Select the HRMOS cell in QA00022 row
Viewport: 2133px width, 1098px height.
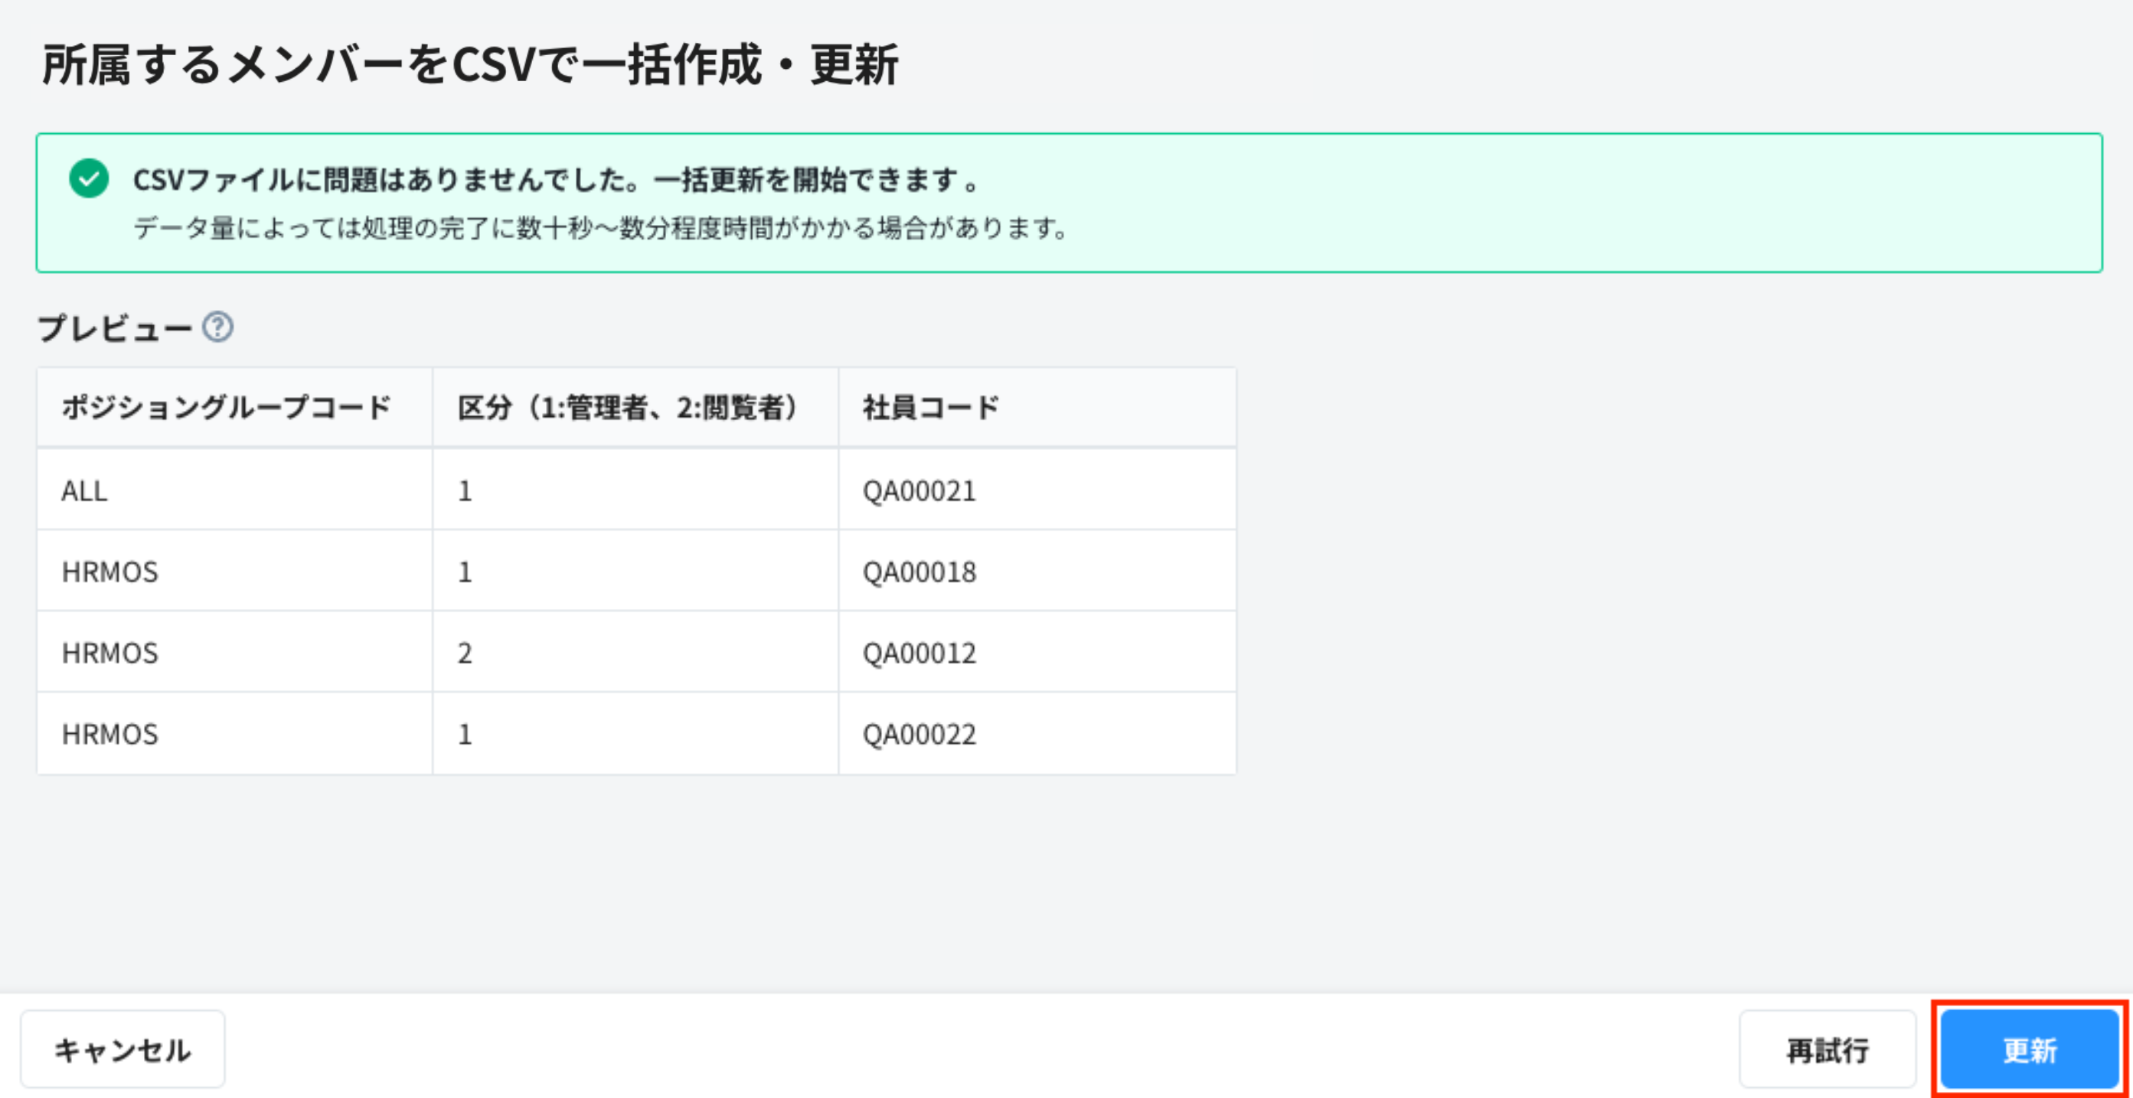click(109, 734)
